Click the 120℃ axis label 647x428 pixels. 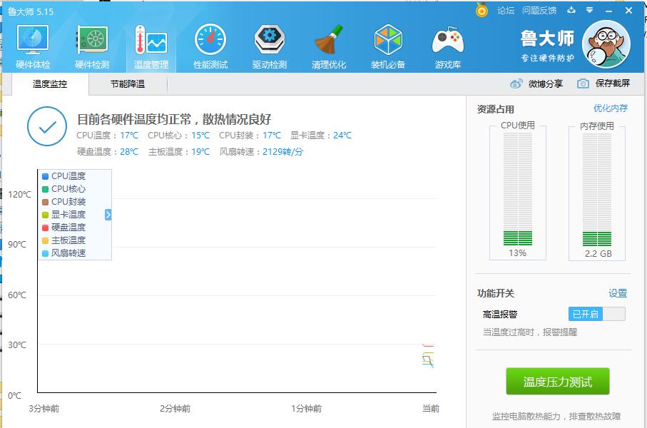coord(19,195)
